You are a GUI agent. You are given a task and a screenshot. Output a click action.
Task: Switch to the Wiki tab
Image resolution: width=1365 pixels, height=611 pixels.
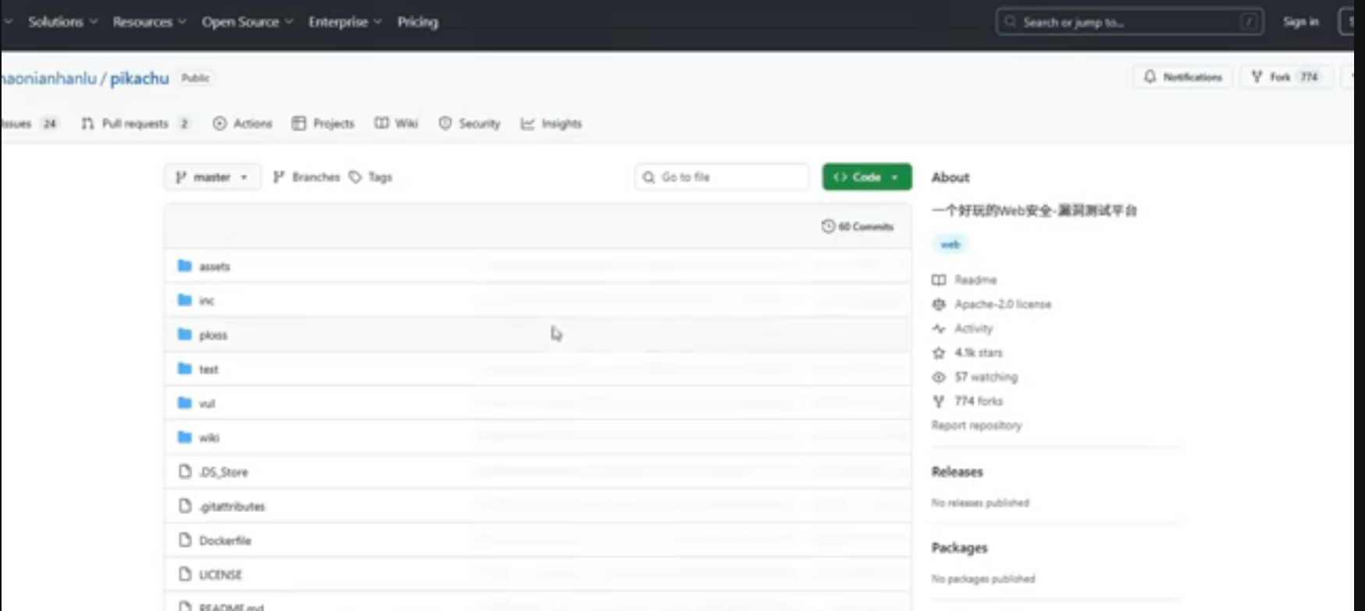tap(396, 123)
